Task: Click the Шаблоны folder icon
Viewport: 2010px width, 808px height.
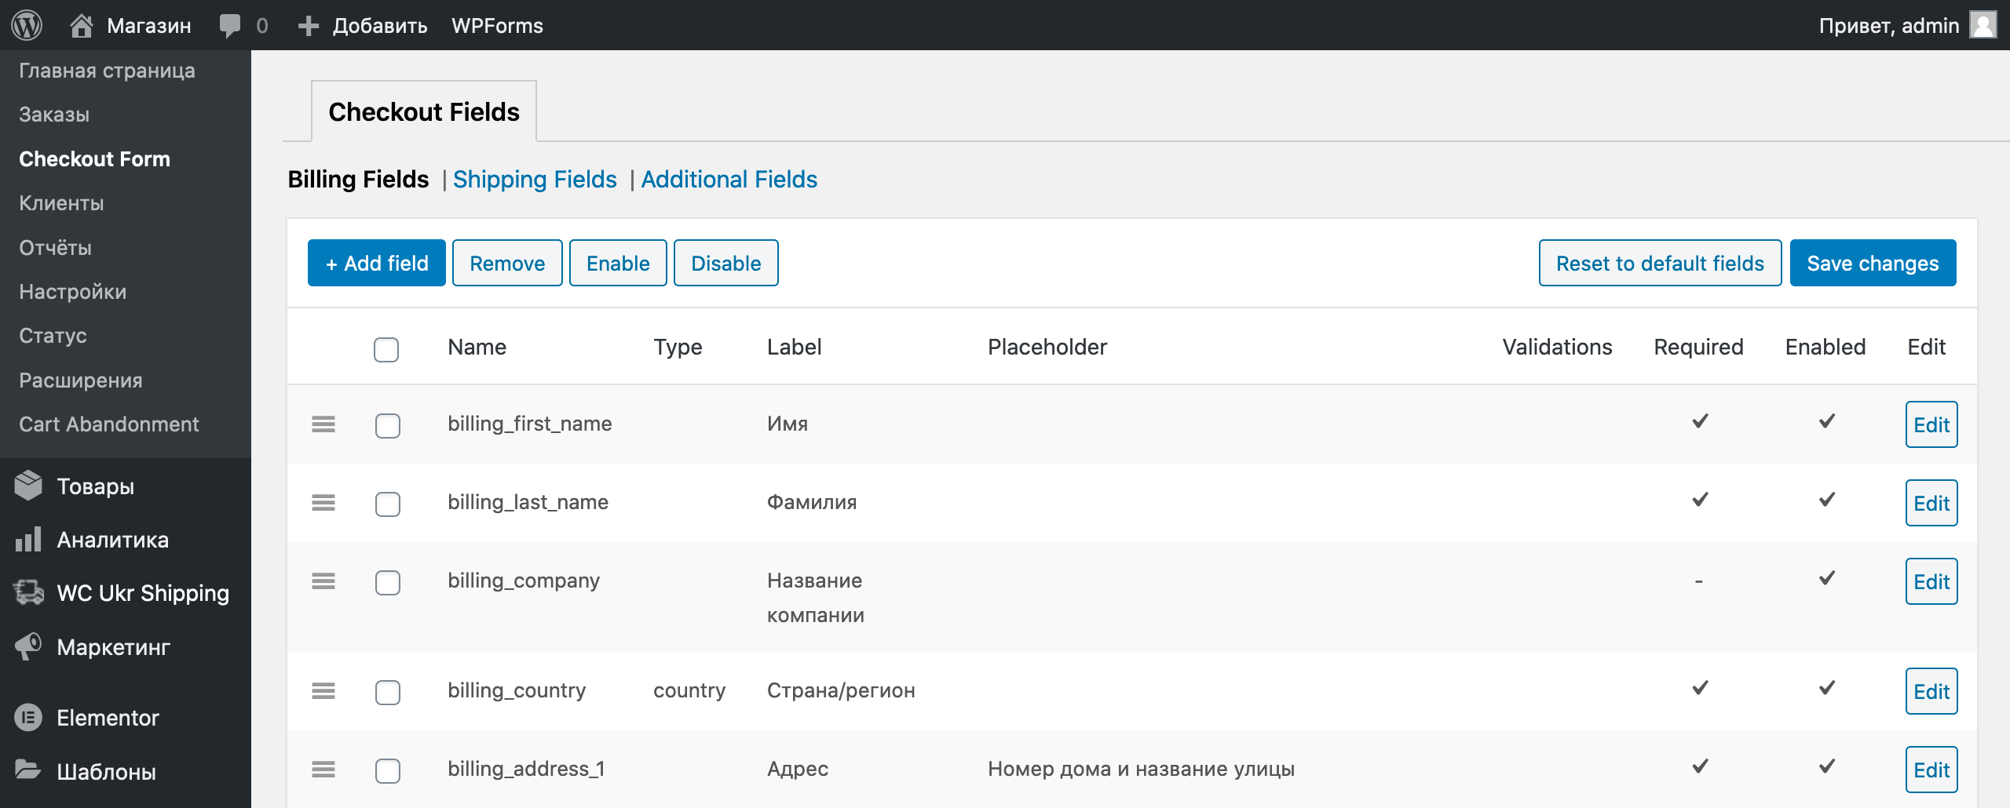Action: (x=28, y=770)
